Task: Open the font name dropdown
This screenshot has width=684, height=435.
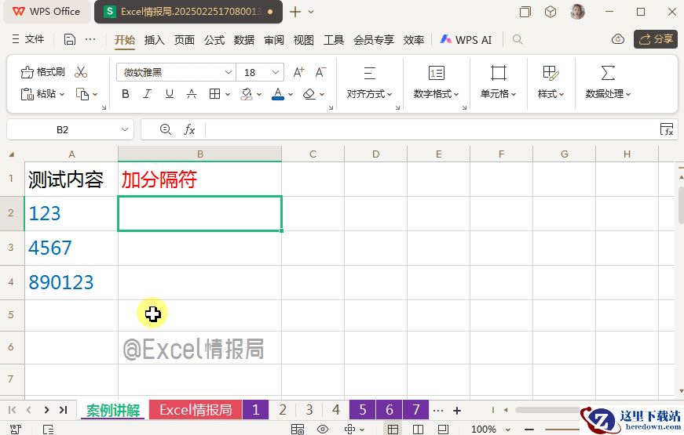Action: (x=229, y=72)
